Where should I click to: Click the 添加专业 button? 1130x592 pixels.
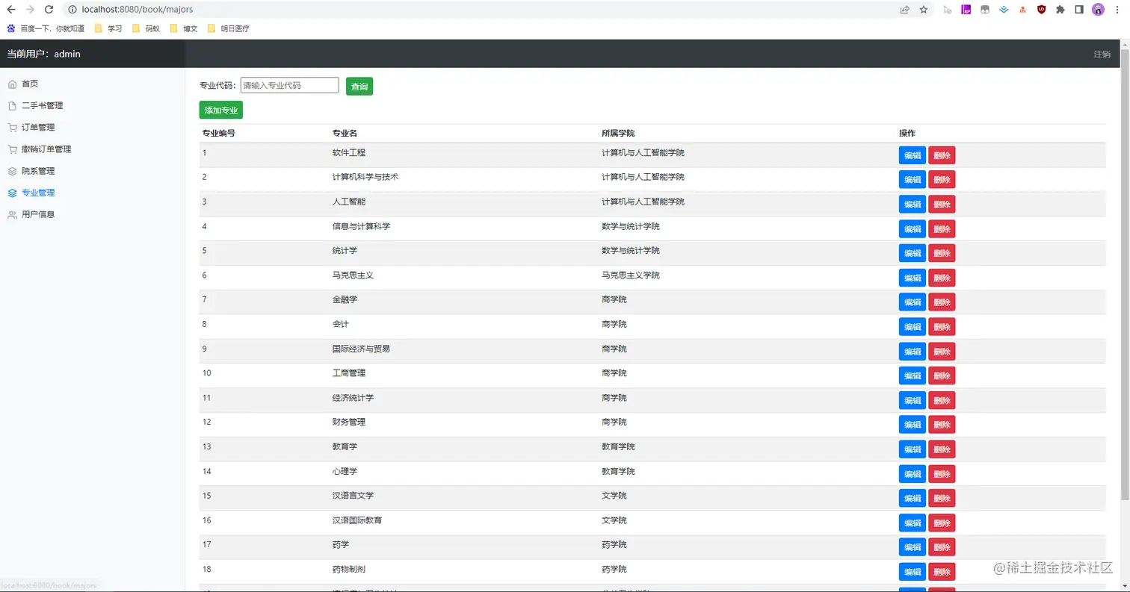[221, 110]
